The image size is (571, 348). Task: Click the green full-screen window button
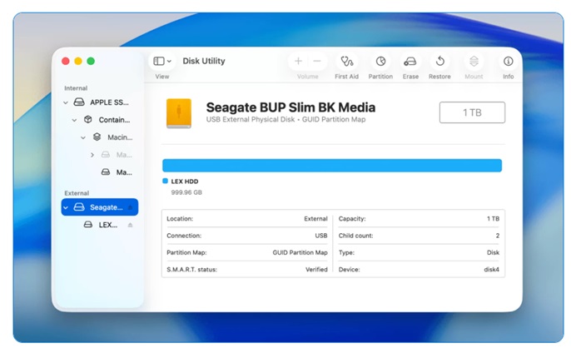pyautogui.click(x=91, y=62)
